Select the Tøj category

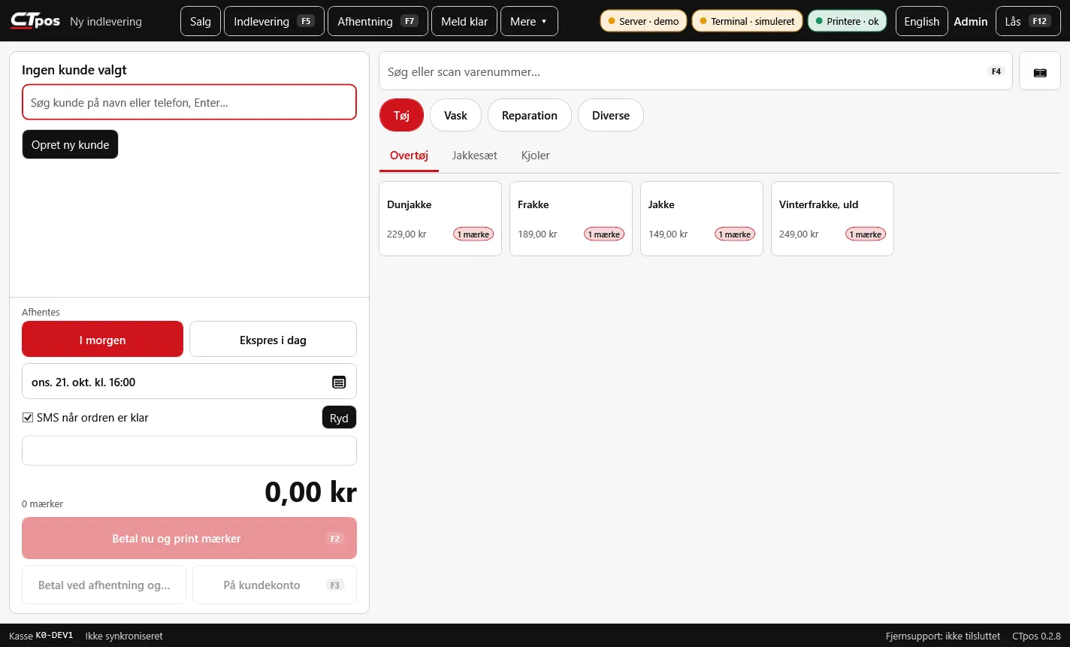pyautogui.click(x=402, y=115)
